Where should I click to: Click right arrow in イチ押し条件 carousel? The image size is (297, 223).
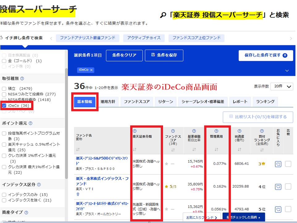[x=291, y=38]
